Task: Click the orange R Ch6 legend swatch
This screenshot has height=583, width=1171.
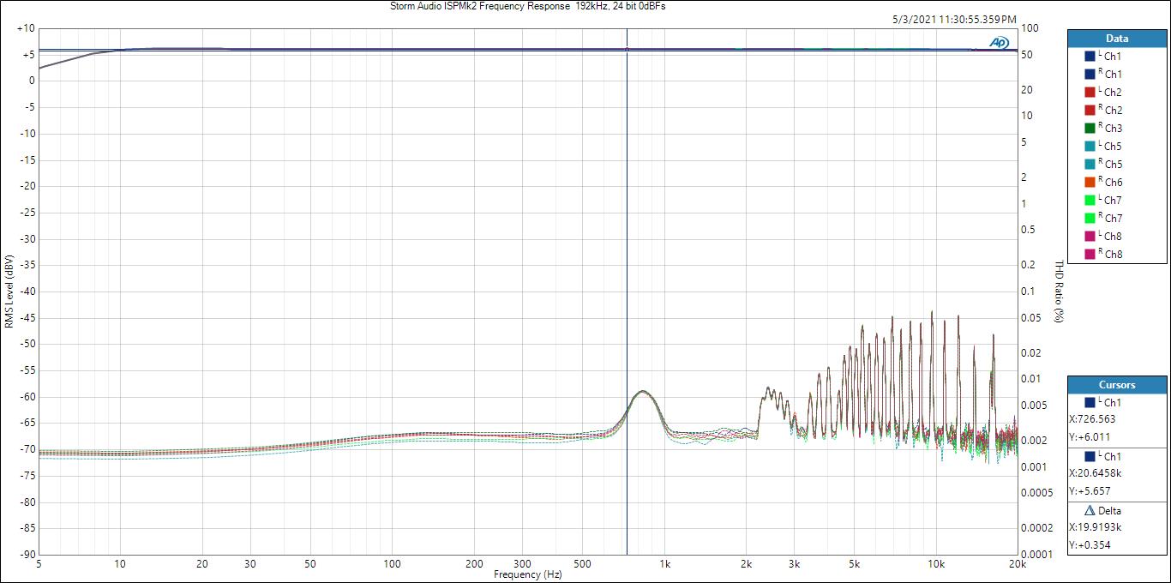Action: 1090,182
